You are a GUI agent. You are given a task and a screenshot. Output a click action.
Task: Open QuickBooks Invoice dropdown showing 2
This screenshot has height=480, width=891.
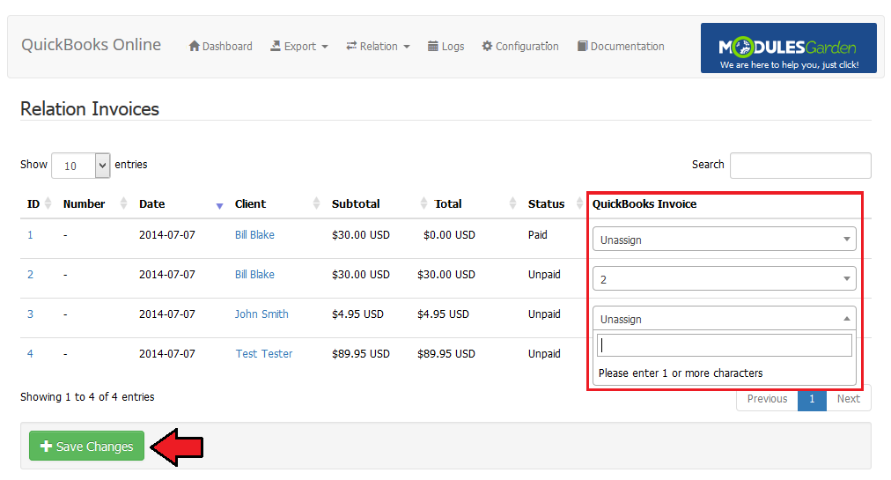pyautogui.click(x=724, y=278)
